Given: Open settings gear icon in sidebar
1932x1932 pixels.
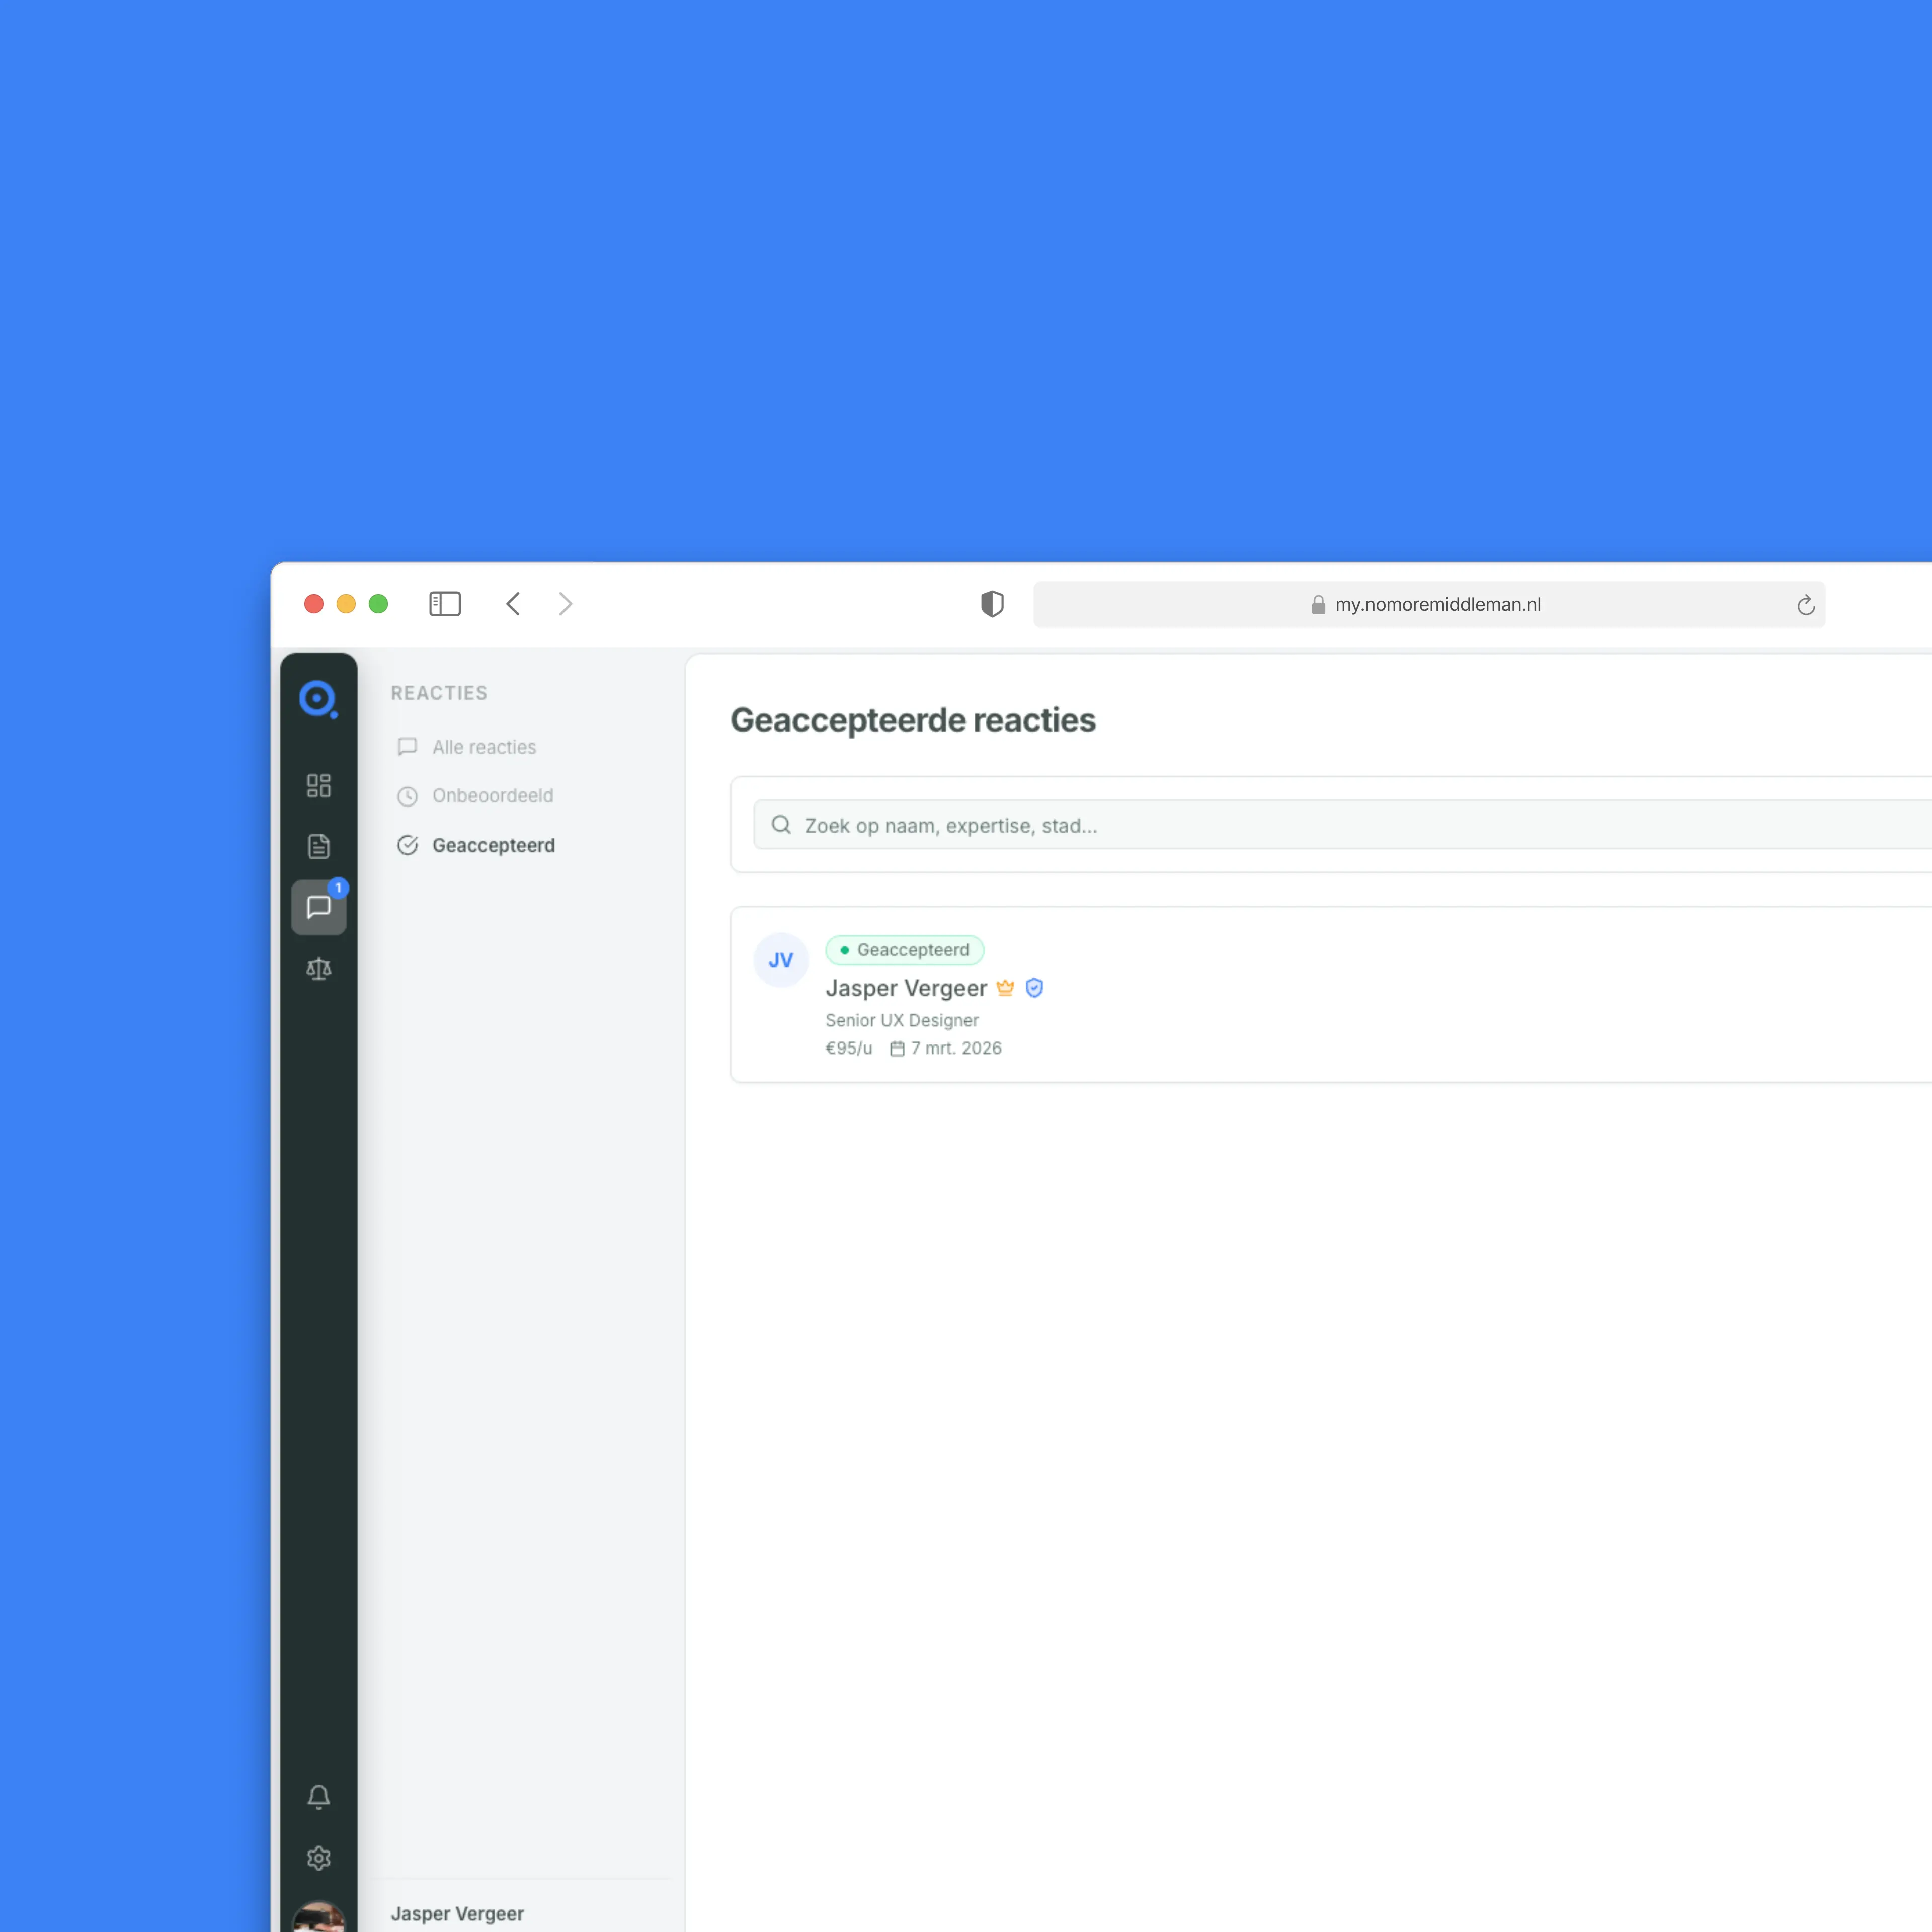Looking at the screenshot, I should click(x=318, y=1858).
